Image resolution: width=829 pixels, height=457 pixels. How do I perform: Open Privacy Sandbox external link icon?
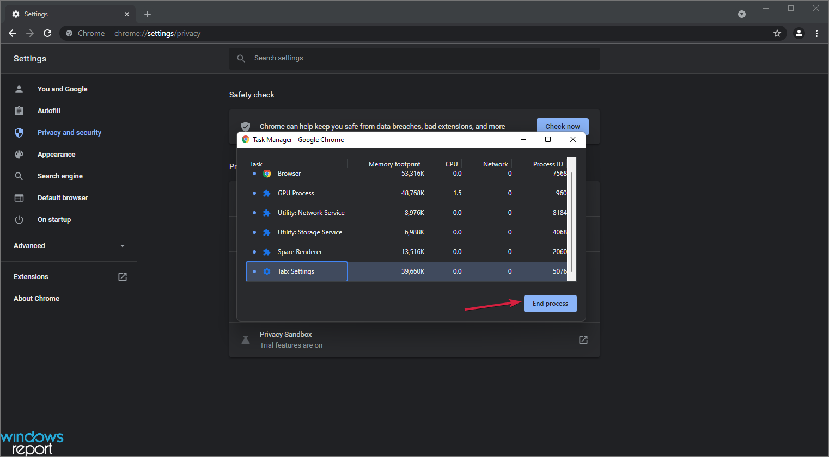point(583,340)
